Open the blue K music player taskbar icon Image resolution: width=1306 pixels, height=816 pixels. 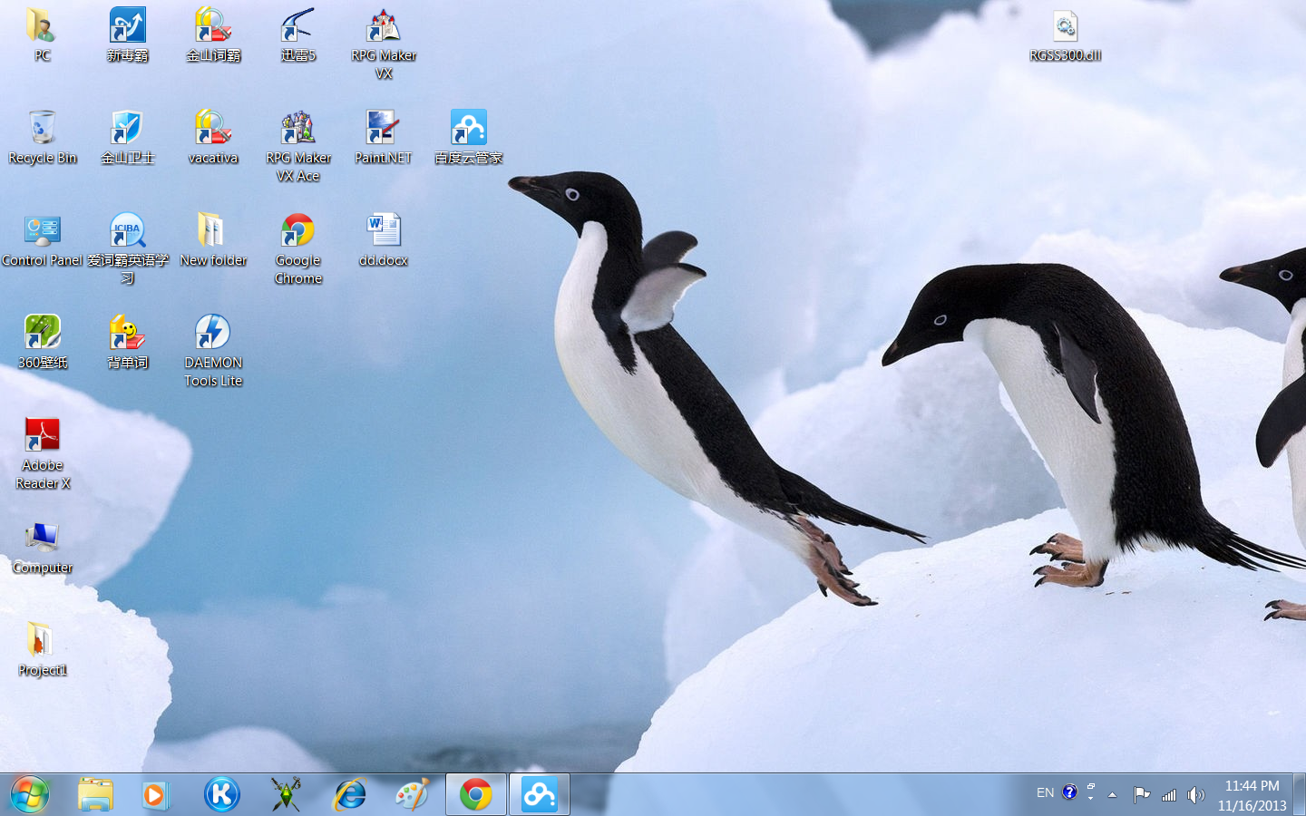(x=221, y=794)
